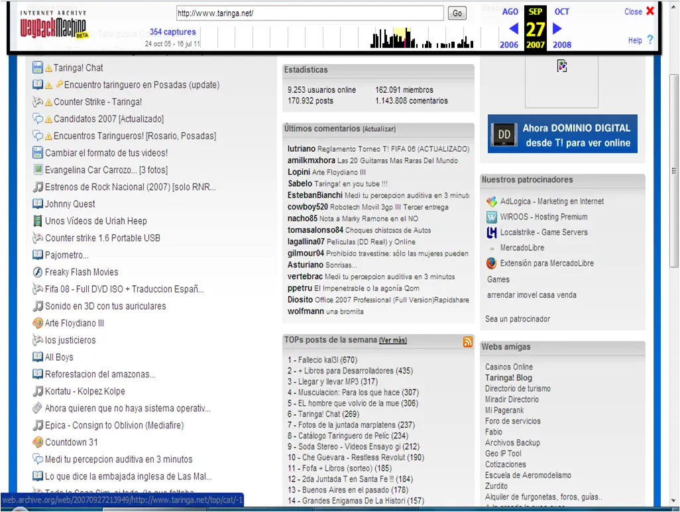Viewport: 680px width, 512px height.
Task: Click the blue Help question mark icon
Action: click(x=650, y=40)
